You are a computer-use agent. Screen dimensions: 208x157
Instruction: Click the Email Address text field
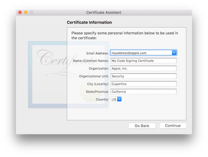click(x=141, y=53)
